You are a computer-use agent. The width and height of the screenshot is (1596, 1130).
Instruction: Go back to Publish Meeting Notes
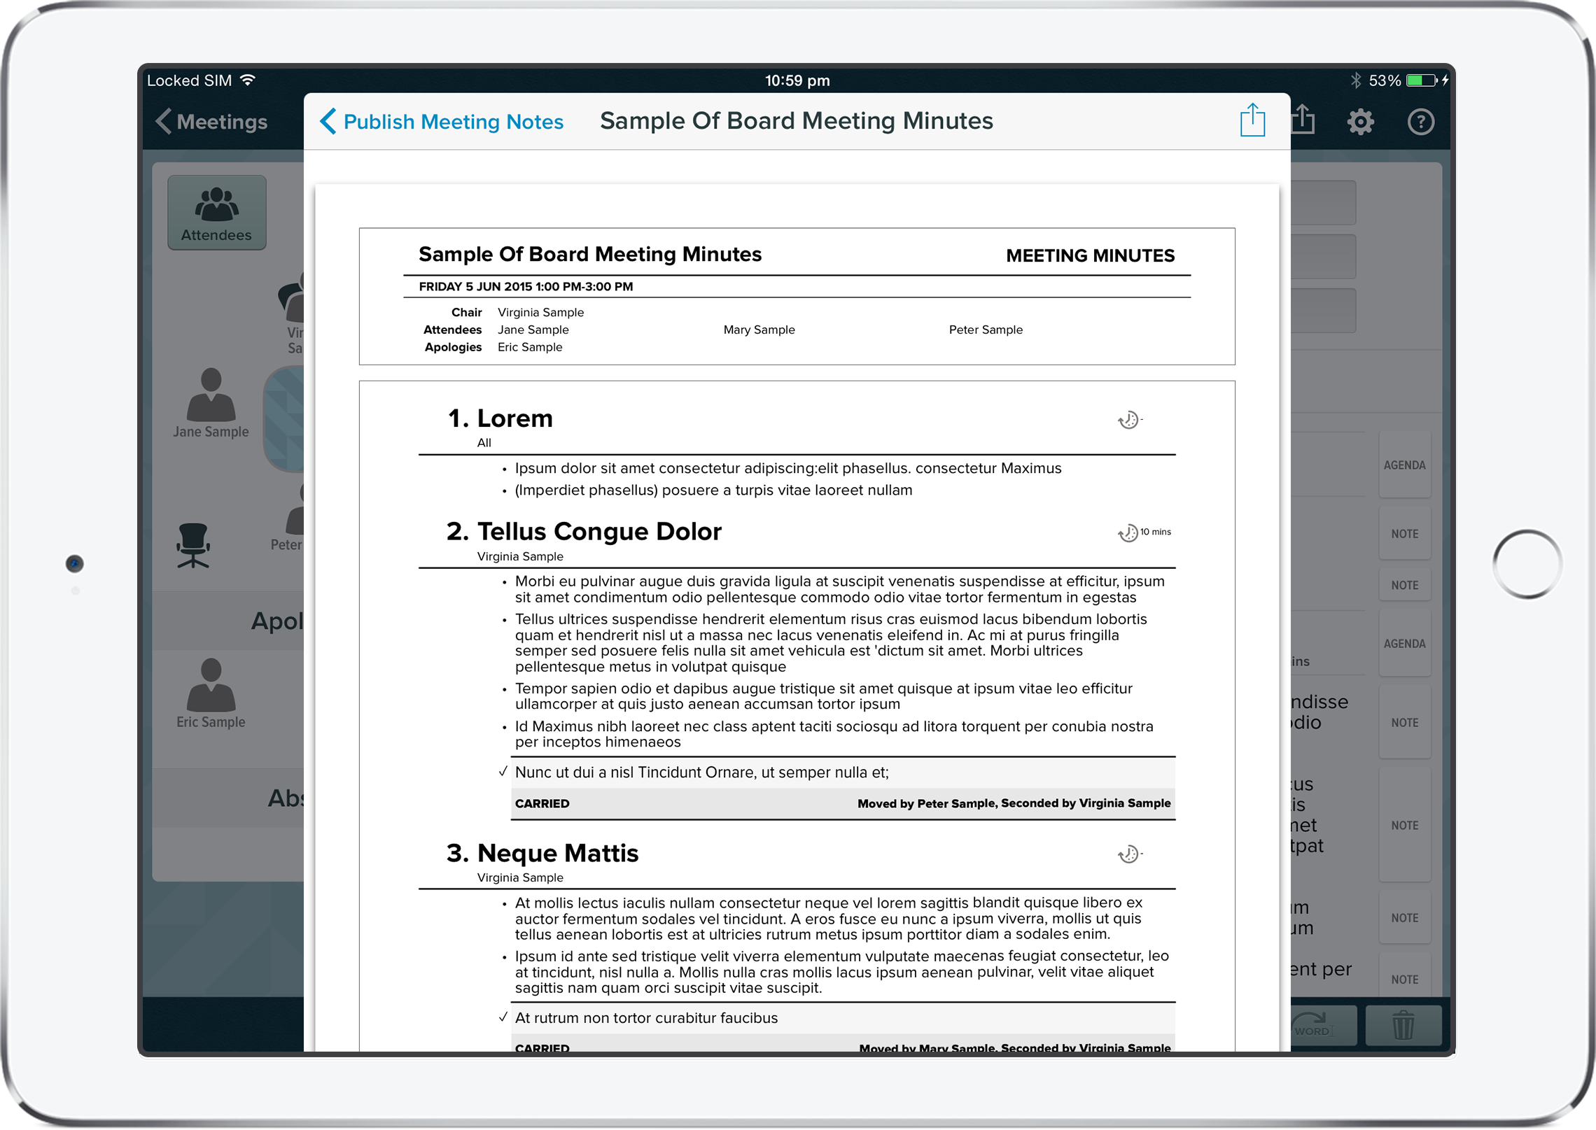[x=442, y=122]
